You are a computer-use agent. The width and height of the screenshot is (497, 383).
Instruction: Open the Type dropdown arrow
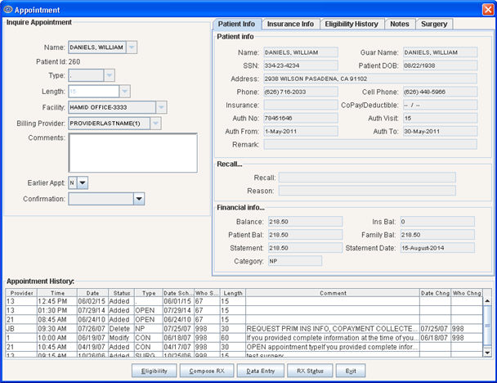(109, 75)
